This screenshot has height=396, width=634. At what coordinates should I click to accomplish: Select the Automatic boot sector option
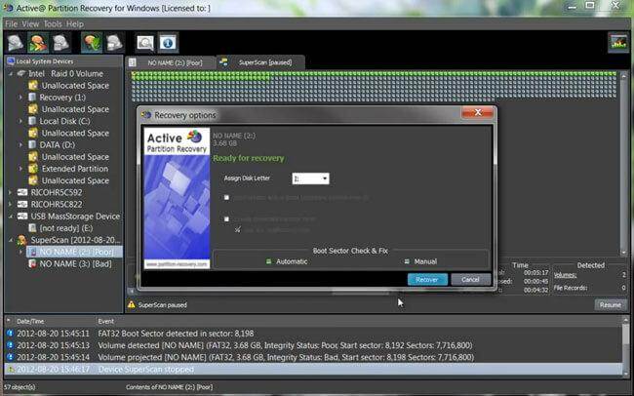pyautogui.click(x=269, y=261)
